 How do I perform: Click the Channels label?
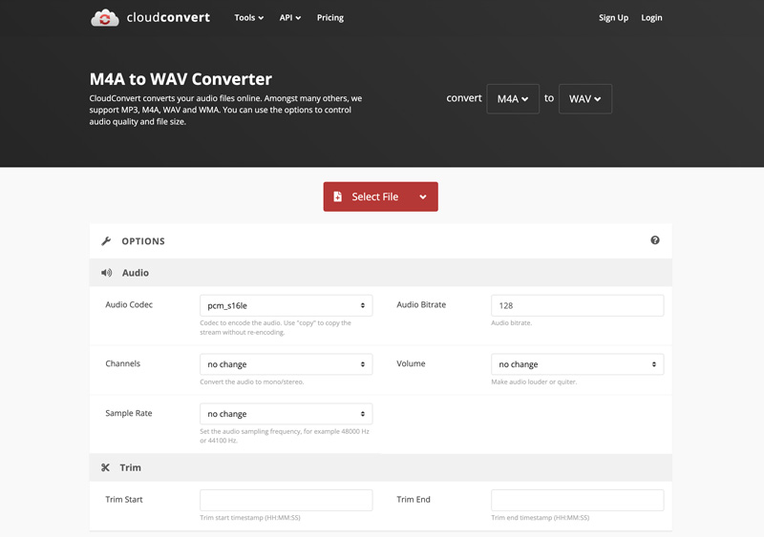[123, 363]
